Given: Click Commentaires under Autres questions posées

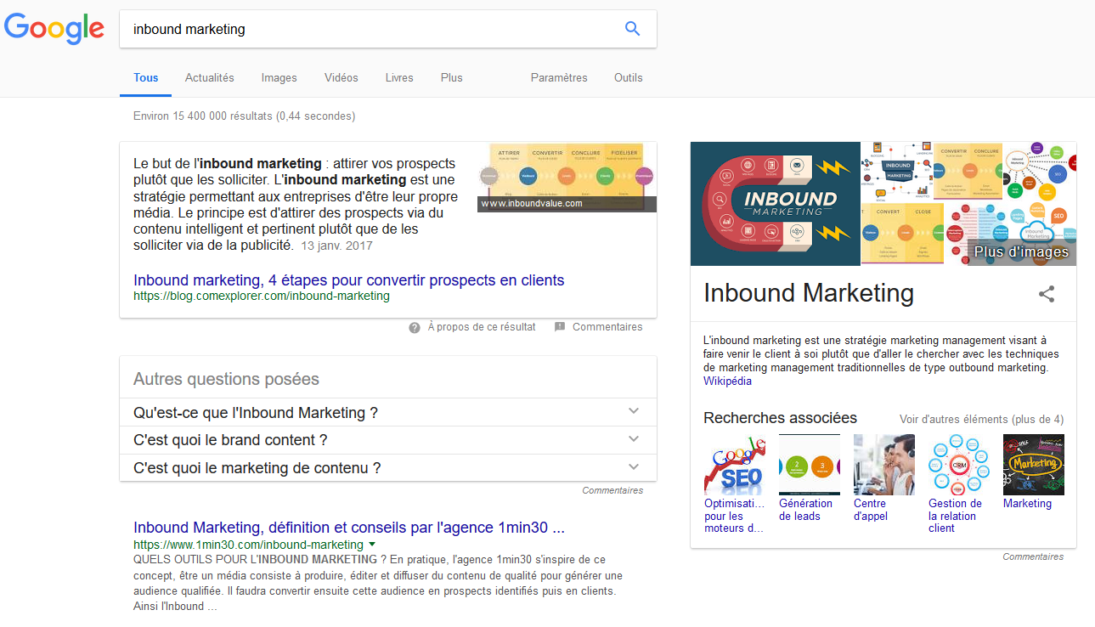Looking at the screenshot, I should coord(612,490).
